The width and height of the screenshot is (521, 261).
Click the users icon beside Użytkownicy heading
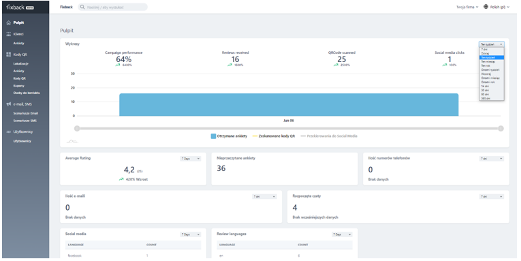click(9, 132)
